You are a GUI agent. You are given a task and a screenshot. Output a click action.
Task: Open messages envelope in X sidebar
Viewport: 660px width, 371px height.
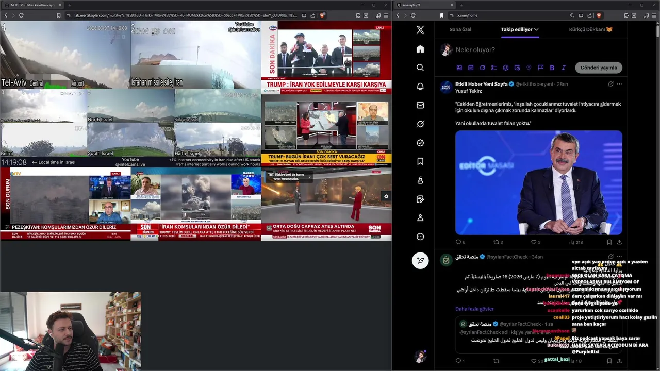[420, 105]
